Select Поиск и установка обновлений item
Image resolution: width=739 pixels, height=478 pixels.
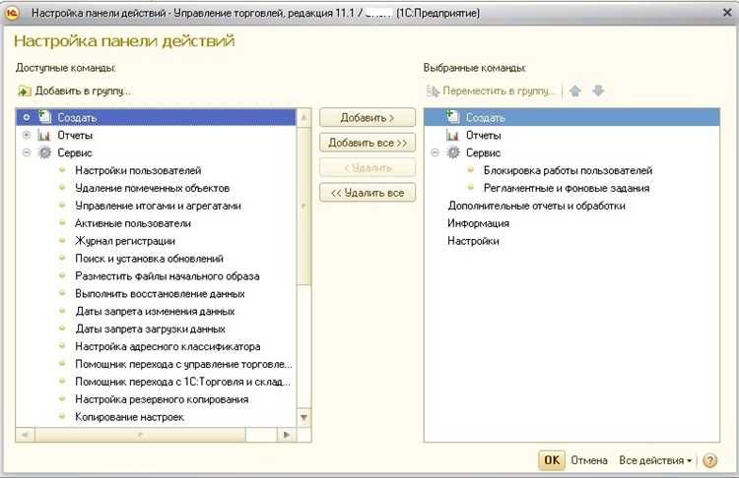coord(149,259)
